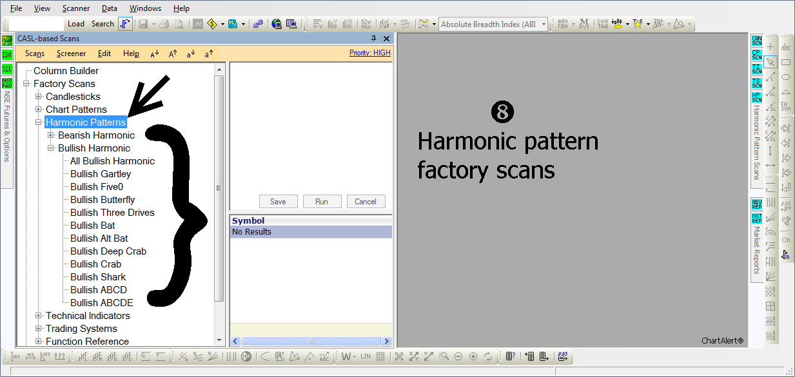Click the lowercase a-up sort icon
Viewport: 795px width, 377px height.
click(x=209, y=54)
